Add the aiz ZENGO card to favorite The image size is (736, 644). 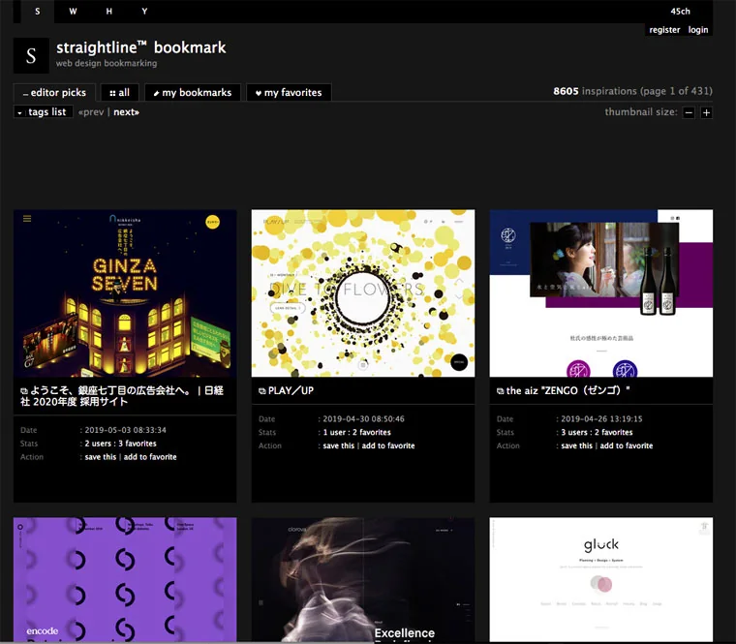pyautogui.click(x=627, y=445)
